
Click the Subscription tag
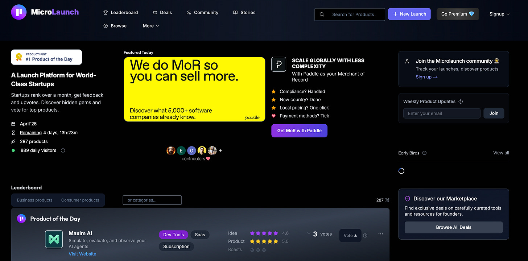click(x=176, y=246)
